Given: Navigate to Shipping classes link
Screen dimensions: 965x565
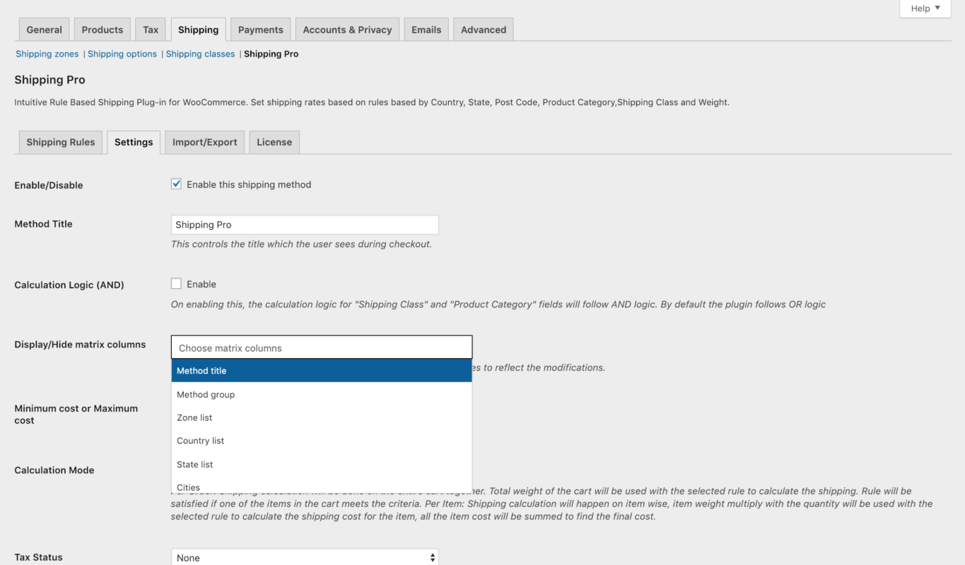Looking at the screenshot, I should 200,54.
